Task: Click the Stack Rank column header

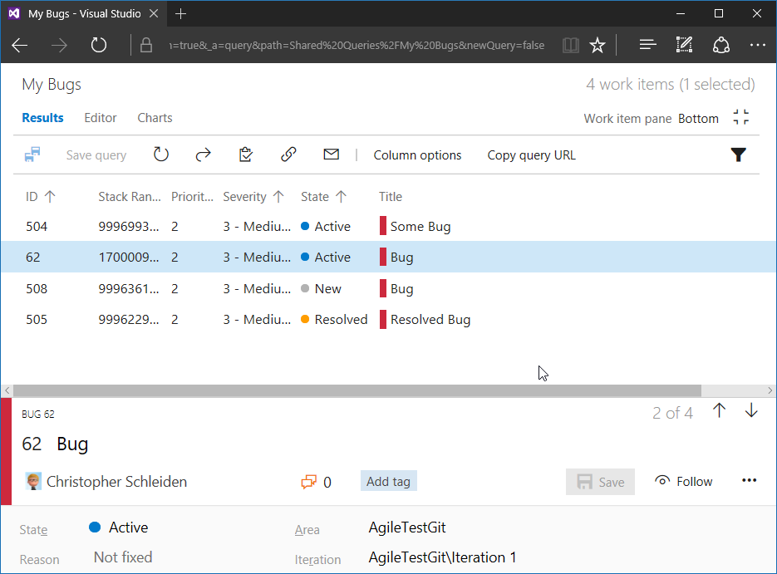Action: pyautogui.click(x=130, y=197)
